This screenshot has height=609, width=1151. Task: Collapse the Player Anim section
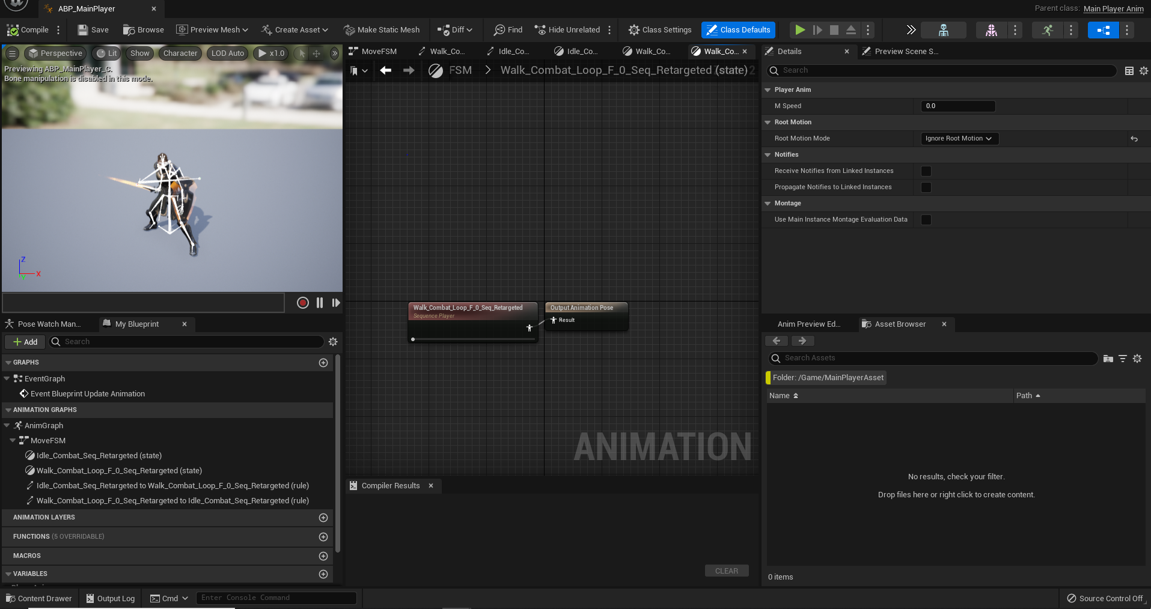point(768,89)
